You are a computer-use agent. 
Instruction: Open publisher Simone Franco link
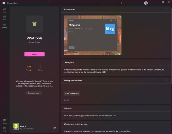(34, 42)
